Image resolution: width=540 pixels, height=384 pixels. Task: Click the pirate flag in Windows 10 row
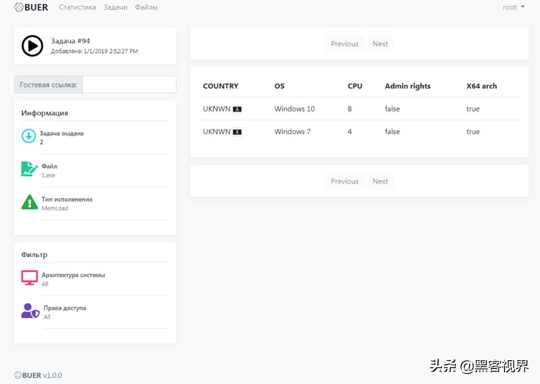[237, 109]
